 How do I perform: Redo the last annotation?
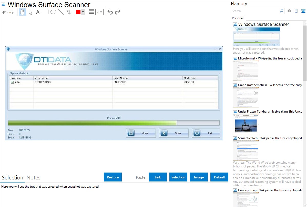[118, 12]
